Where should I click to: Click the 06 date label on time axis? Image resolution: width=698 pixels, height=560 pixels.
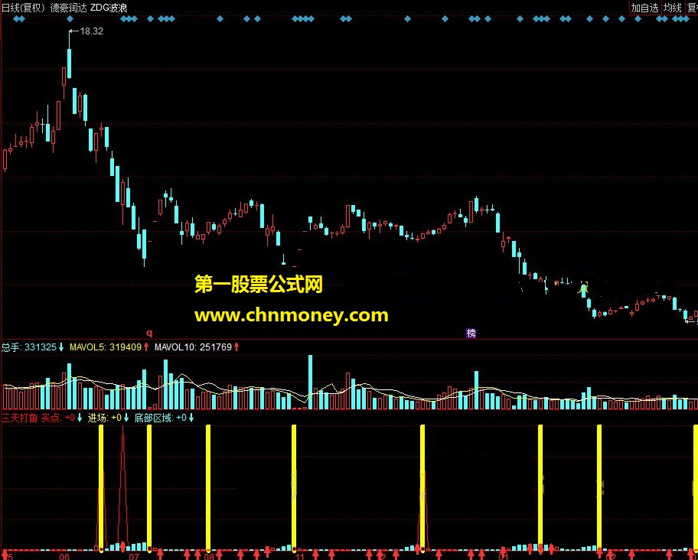64,556
